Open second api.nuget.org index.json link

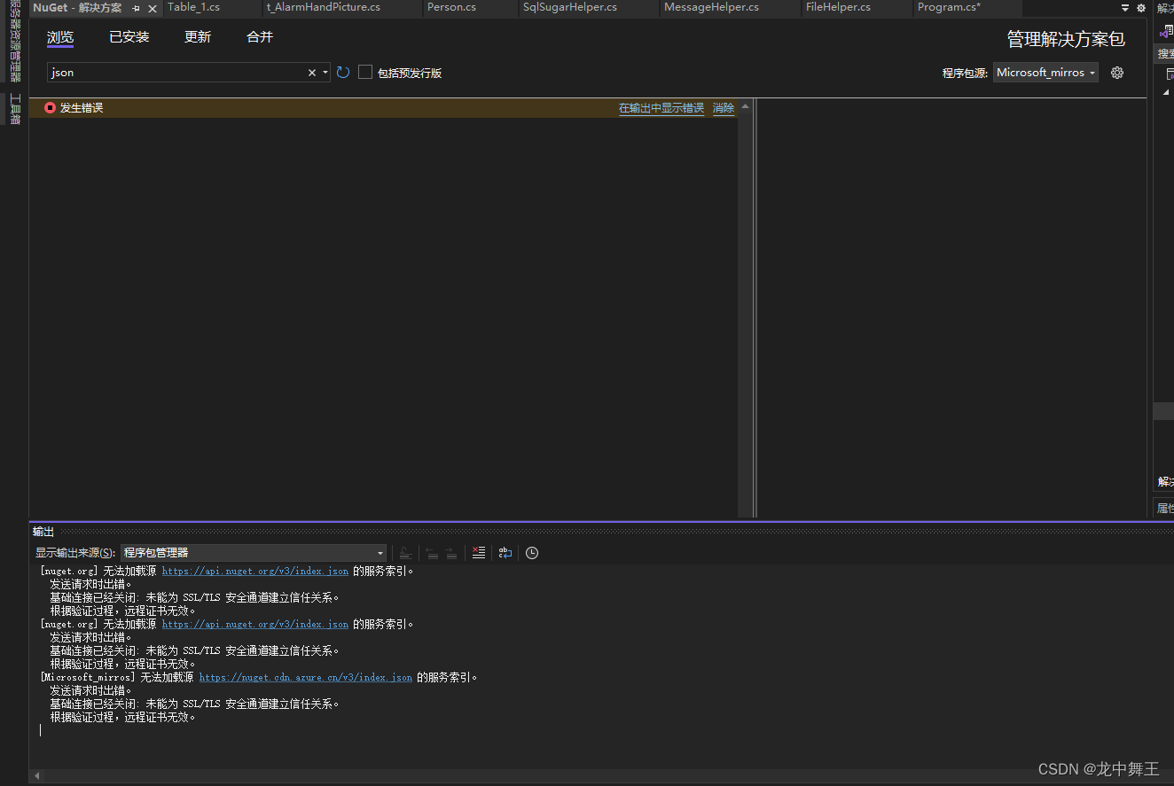[x=255, y=625]
